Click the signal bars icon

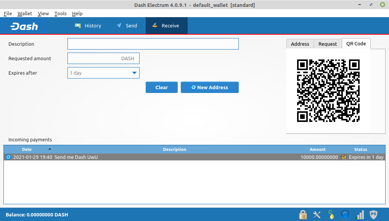coord(360,215)
